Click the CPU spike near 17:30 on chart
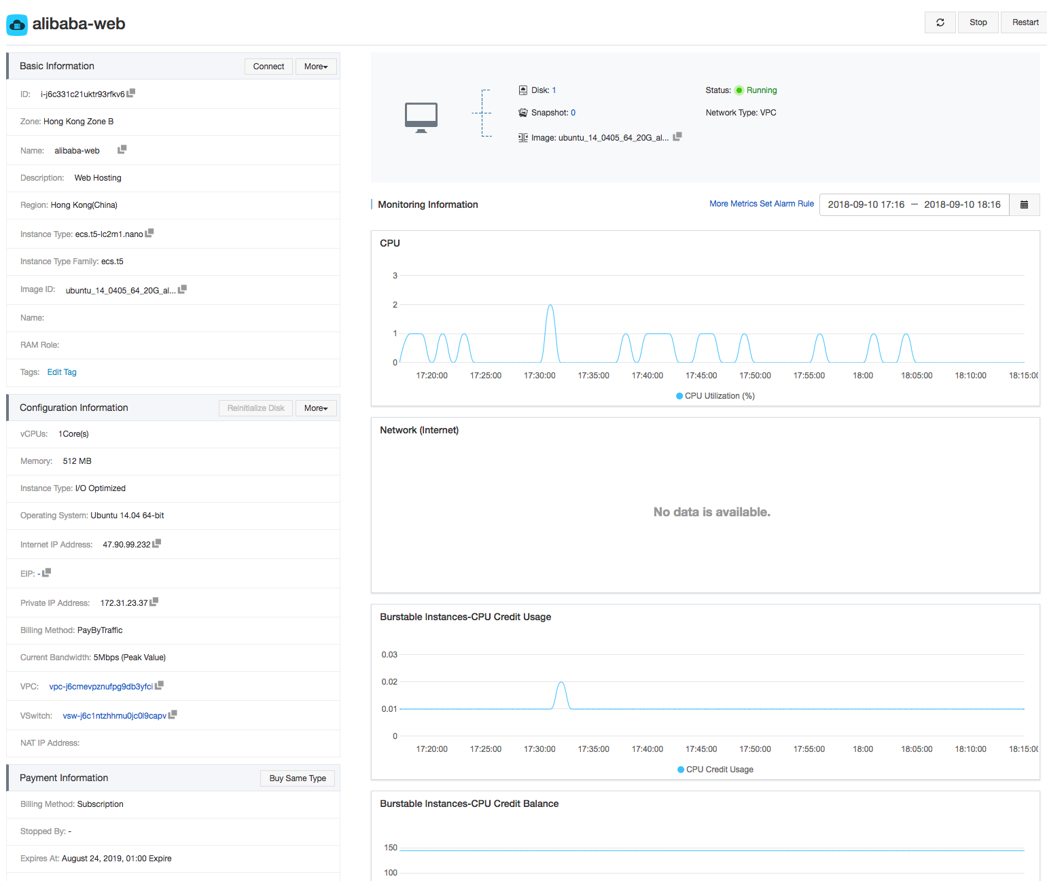The height and width of the screenshot is (881, 1047). pos(550,306)
